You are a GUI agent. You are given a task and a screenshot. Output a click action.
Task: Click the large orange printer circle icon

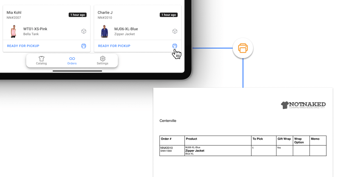coord(243,48)
